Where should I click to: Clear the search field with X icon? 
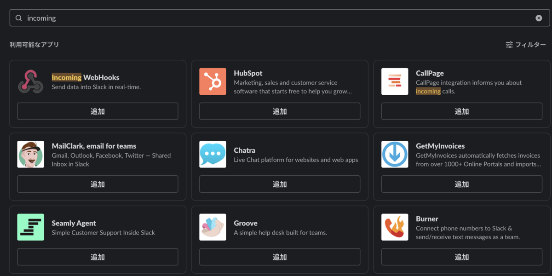(539, 18)
